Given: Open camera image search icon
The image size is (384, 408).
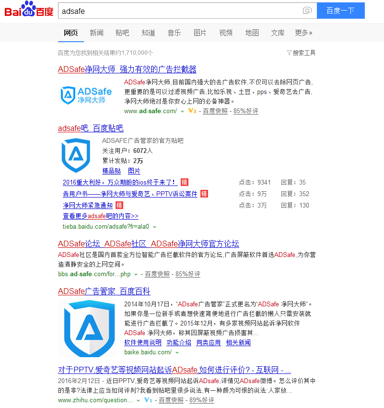Looking at the screenshot, I should click(307, 11).
